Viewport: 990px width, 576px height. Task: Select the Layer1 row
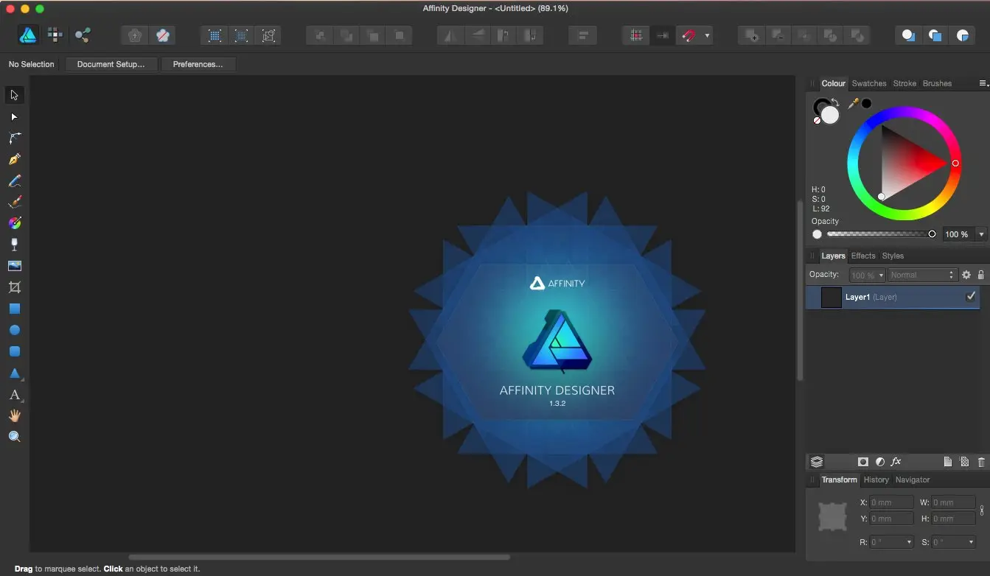(893, 297)
